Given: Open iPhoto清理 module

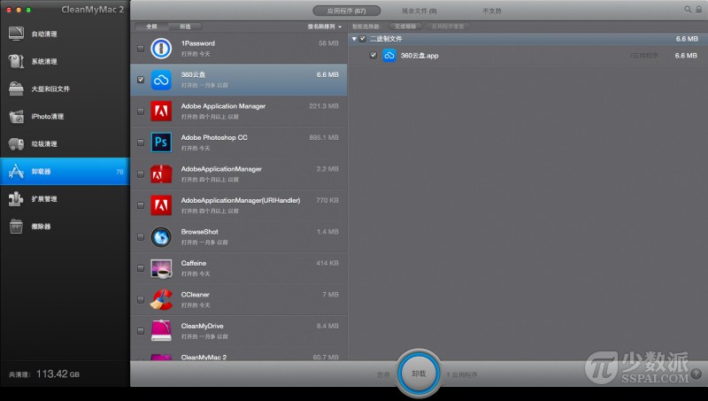Looking at the screenshot, I should coord(65,117).
